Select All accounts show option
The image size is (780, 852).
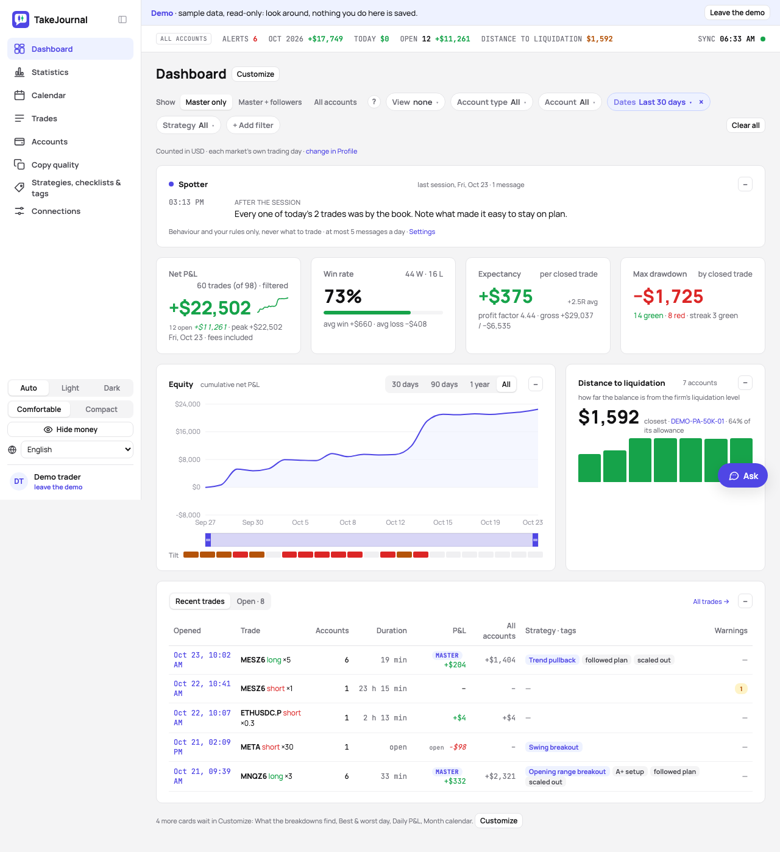(x=335, y=102)
